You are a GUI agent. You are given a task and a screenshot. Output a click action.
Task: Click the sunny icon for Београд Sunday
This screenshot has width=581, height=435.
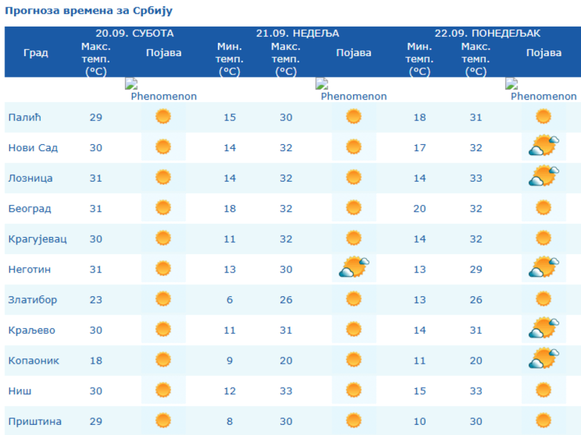tap(353, 208)
